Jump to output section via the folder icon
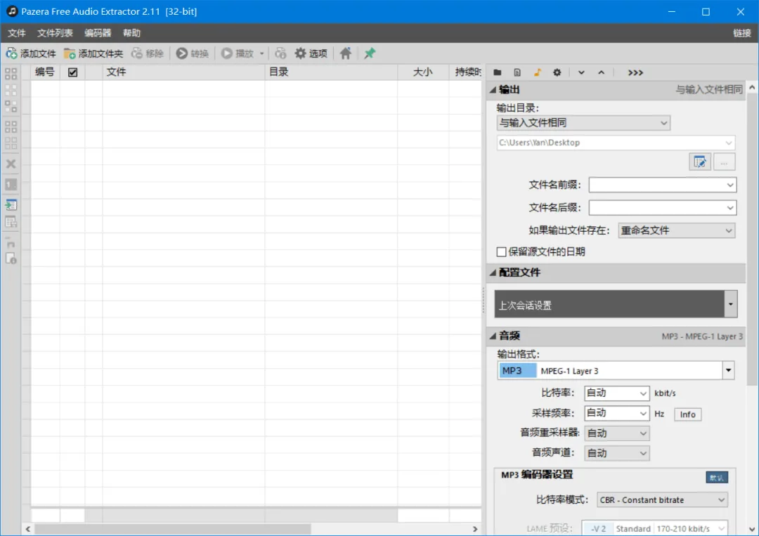 [x=497, y=72]
